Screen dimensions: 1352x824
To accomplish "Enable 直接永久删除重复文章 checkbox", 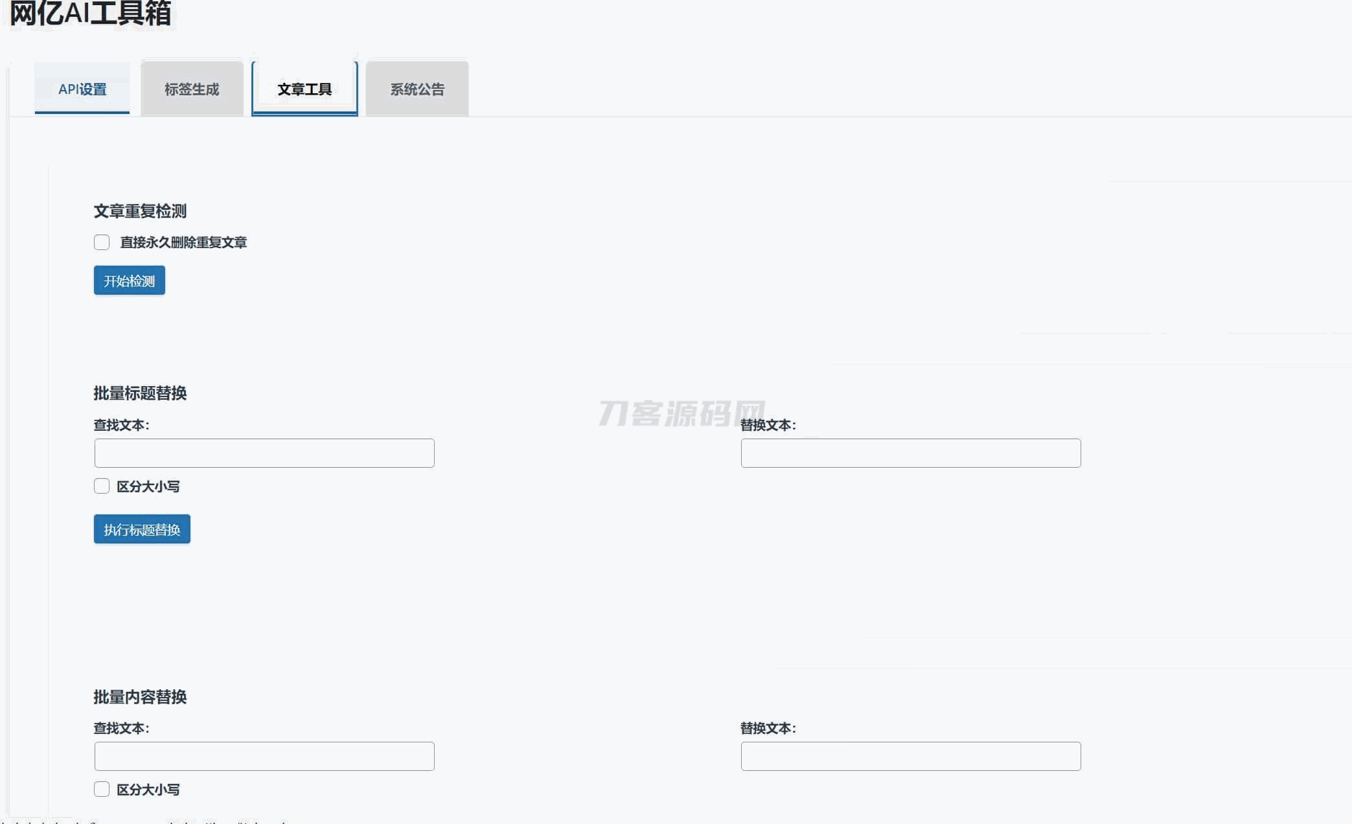I will (x=102, y=242).
